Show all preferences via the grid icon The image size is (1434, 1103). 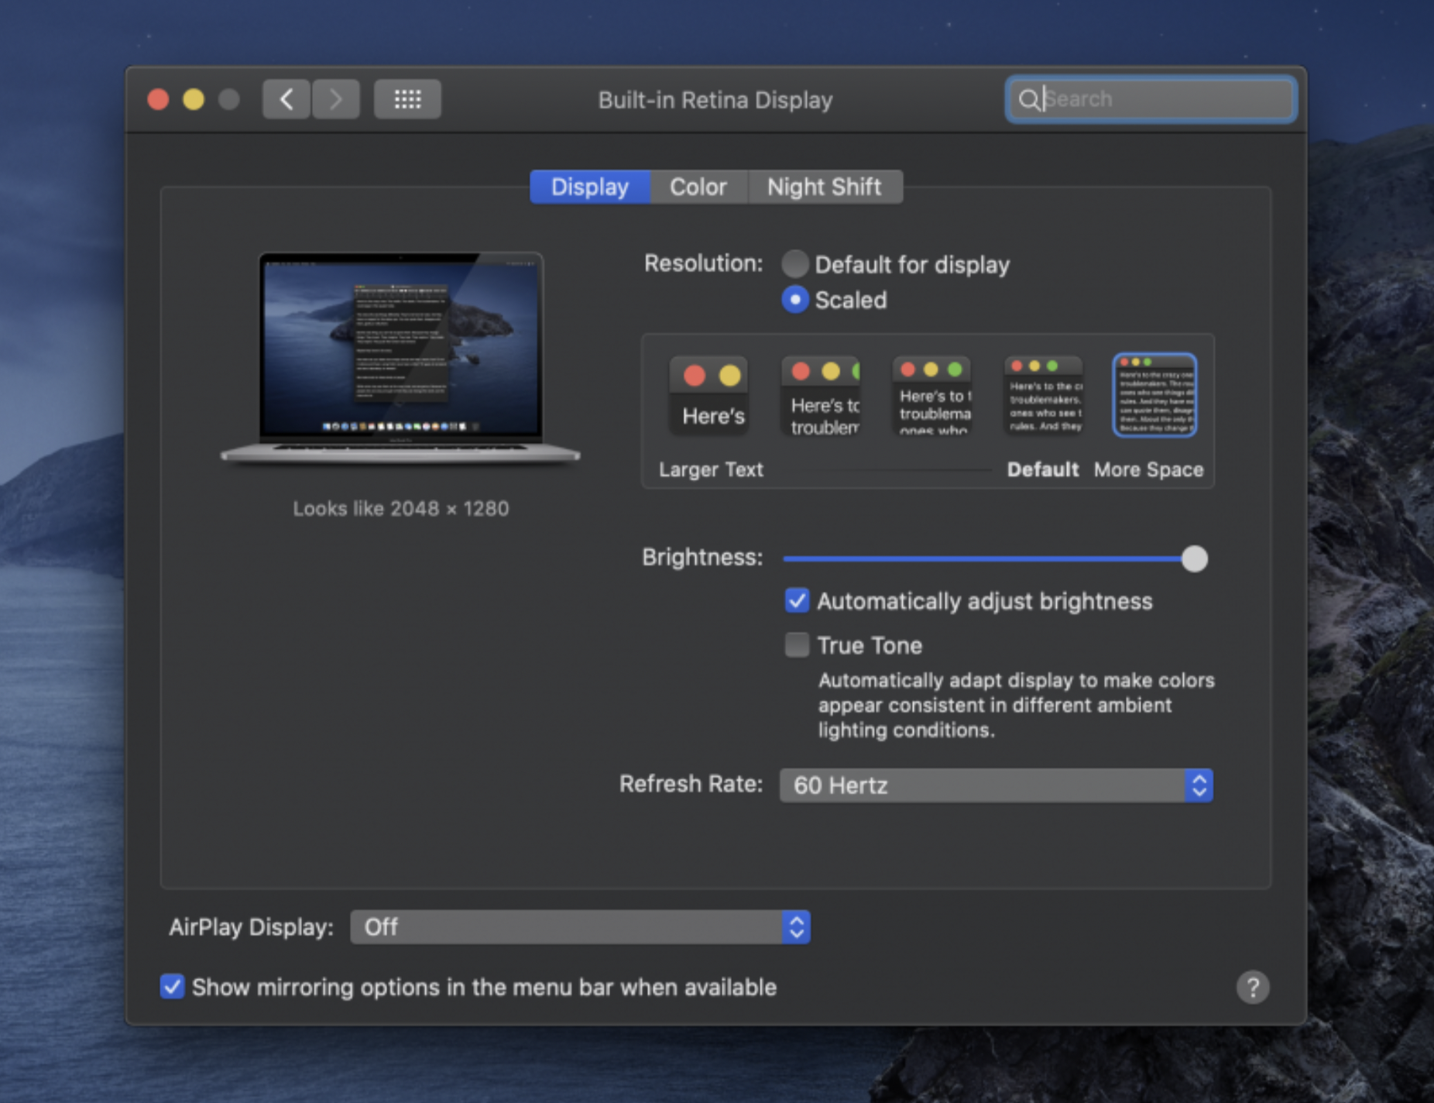click(407, 99)
